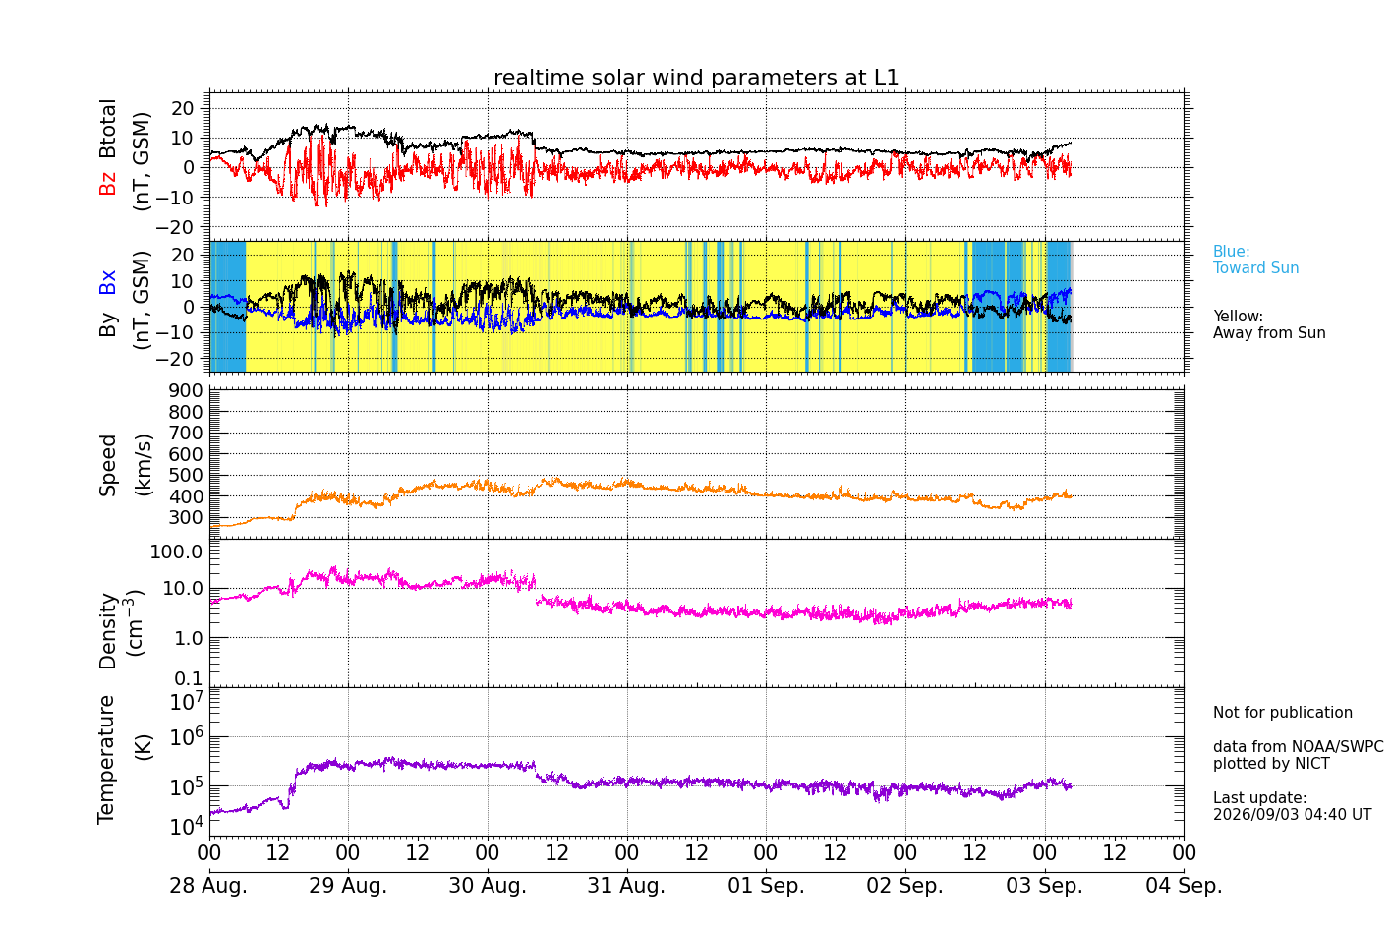The height and width of the screenshot is (928, 1393).
Task: Click the "00" hour tick above "28 Aug."
Action: [x=209, y=853]
